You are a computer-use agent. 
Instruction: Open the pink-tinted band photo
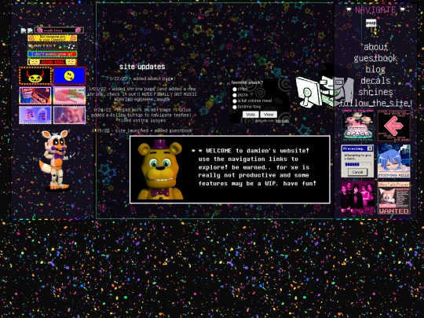click(x=357, y=198)
